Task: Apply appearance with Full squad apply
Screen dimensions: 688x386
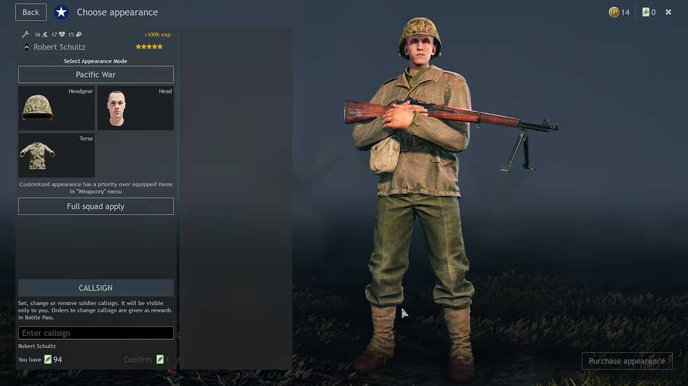Action: (96, 206)
